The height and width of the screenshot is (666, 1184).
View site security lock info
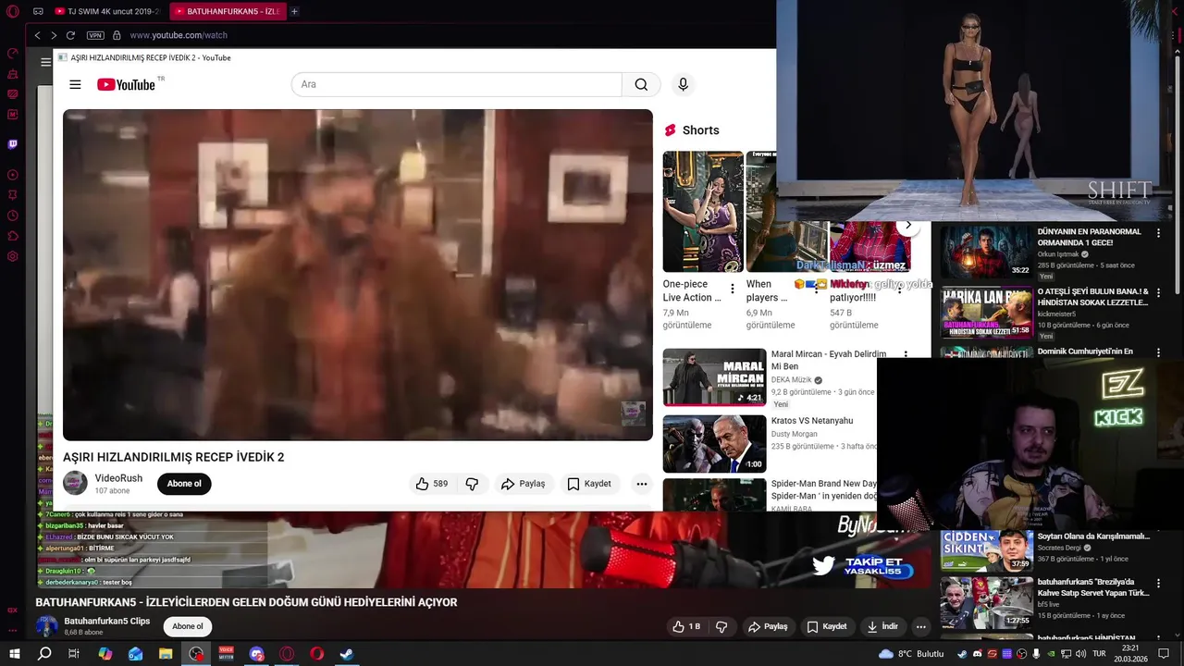(x=117, y=35)
